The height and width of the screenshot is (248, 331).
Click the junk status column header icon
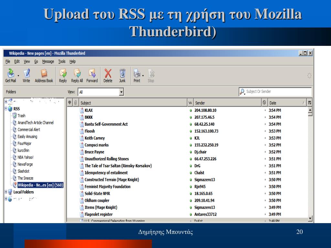click(264, 103)
